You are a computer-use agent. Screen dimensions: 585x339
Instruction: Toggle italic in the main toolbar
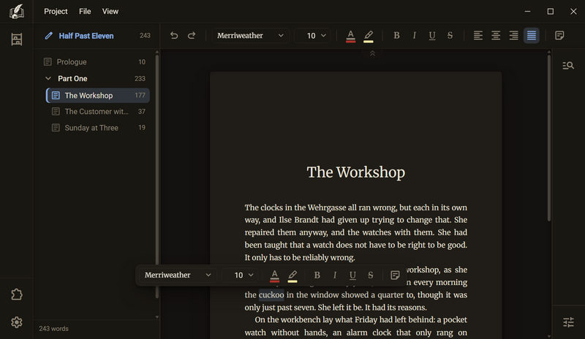pos(414,35)
